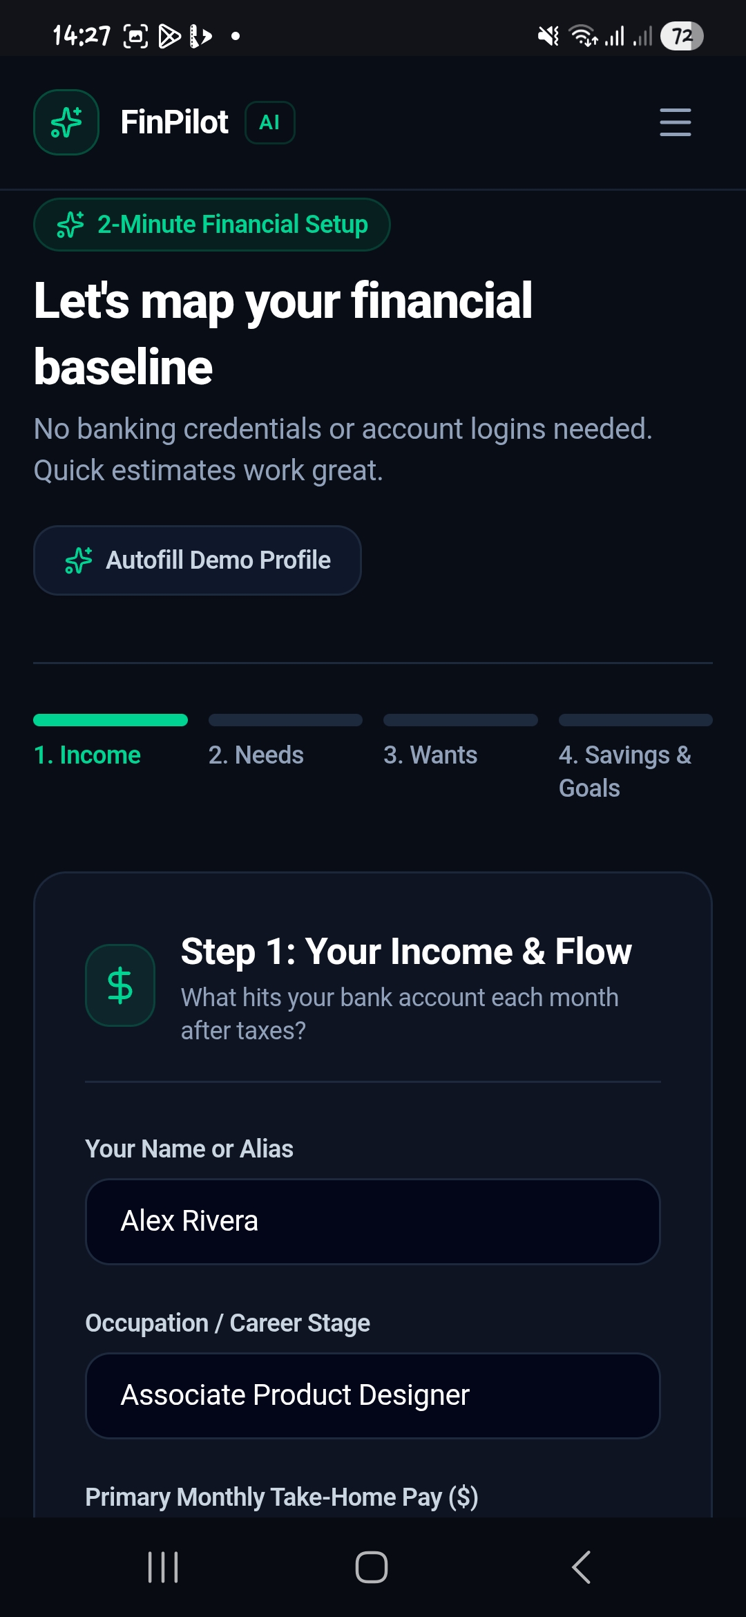Click the Occupation / Career Stage field

tap(373, 1396)
